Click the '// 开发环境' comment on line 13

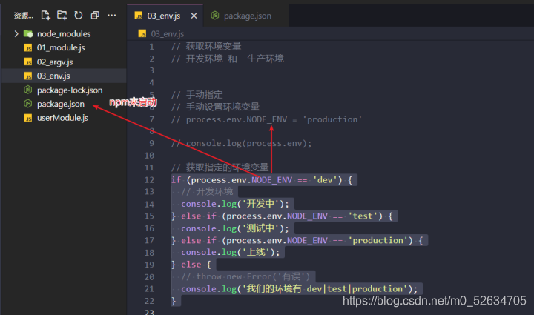click(x=207, y=191)
